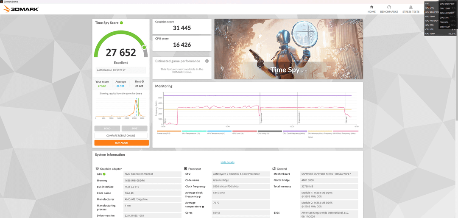Click Module 2 memory details

coord(329,204)
